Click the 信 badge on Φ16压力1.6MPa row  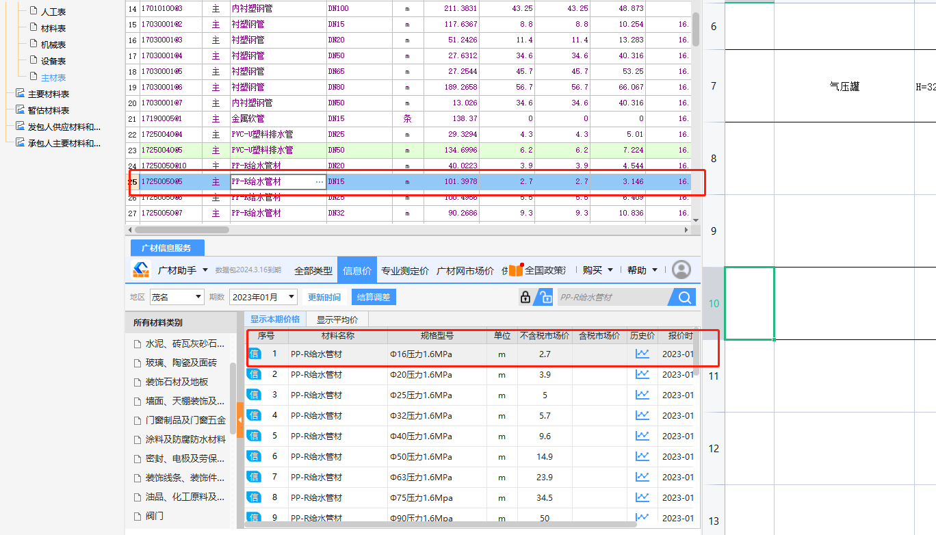[254, 354]
